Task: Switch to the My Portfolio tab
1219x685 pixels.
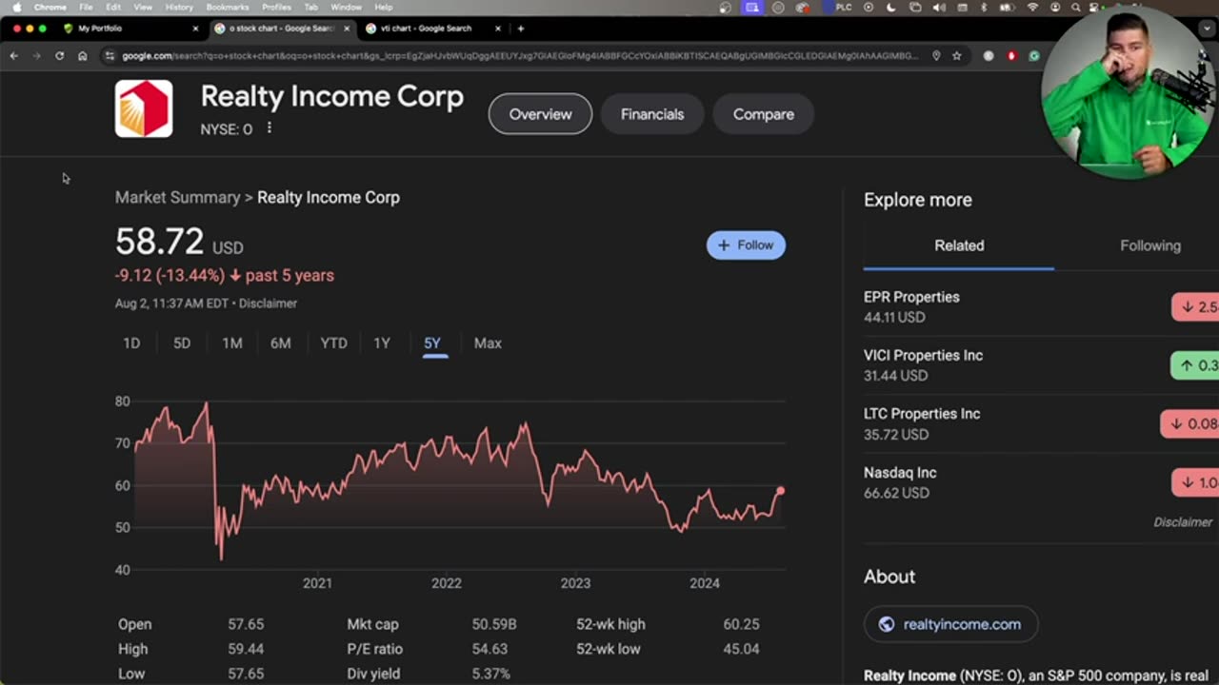Action: [x=130, y=29]
